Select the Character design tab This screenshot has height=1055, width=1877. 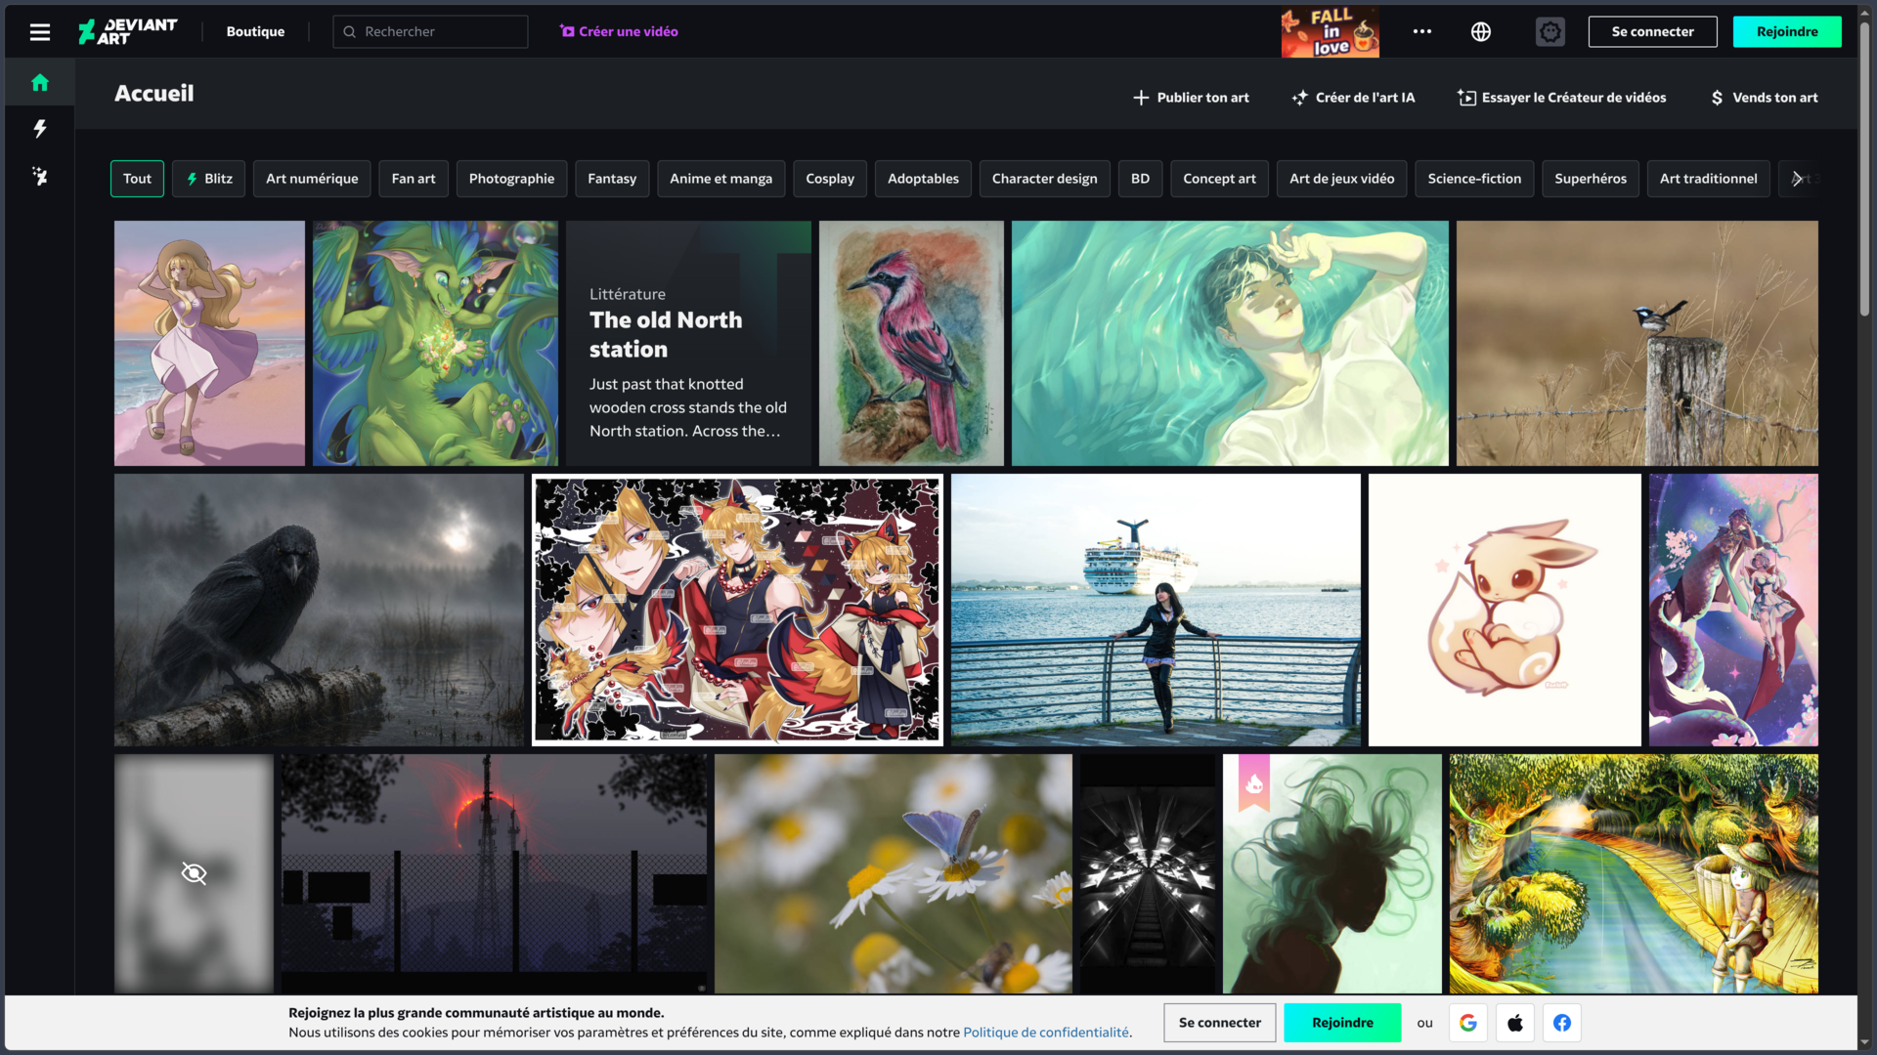point(1044,179)
